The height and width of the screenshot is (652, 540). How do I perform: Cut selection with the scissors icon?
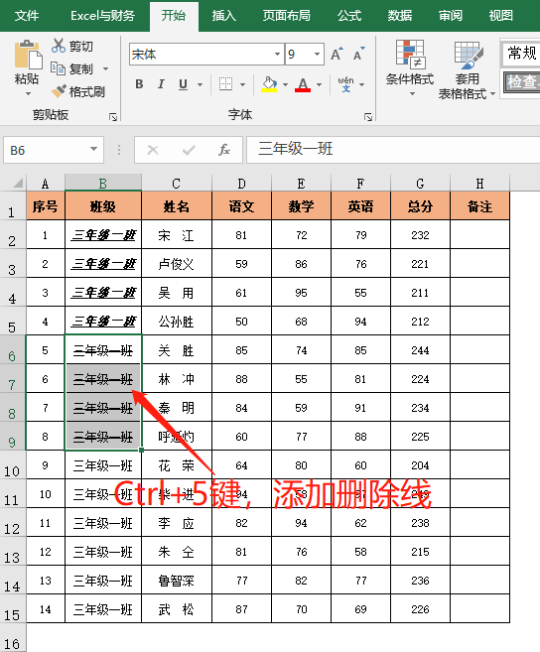[x=59, y=46]
